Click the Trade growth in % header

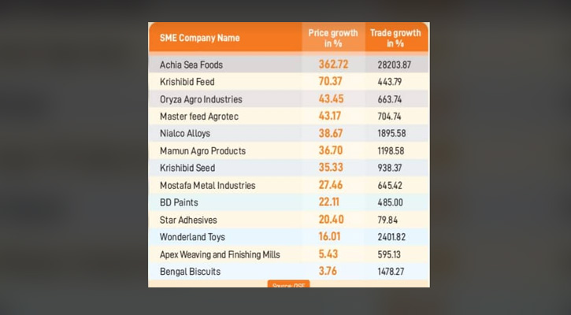pyautogui.click(x=396, y=38)
